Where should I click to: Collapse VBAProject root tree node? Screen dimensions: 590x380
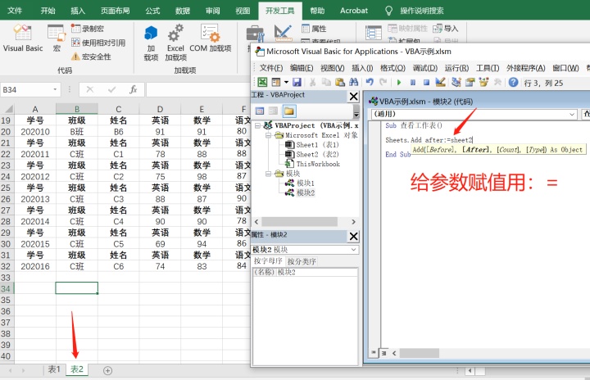coord(258,125)
